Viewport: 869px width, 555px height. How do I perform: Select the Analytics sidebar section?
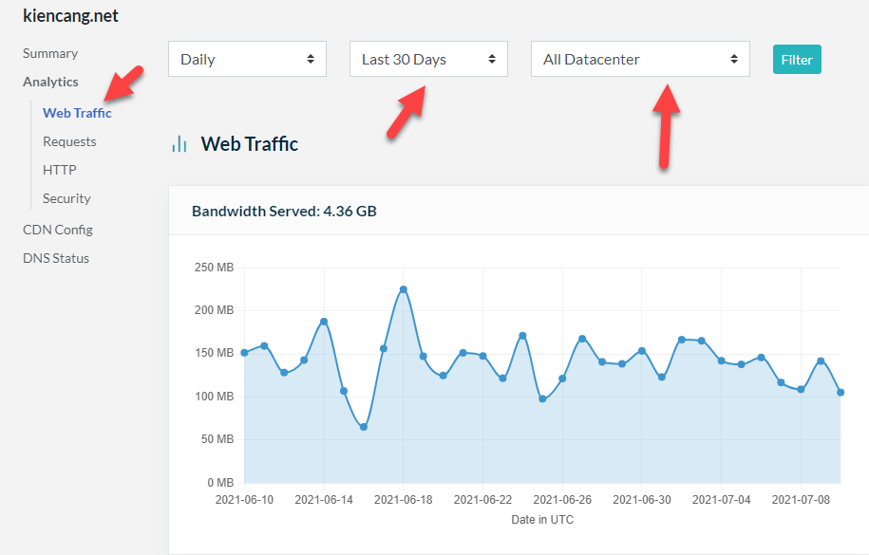point(50,82)
